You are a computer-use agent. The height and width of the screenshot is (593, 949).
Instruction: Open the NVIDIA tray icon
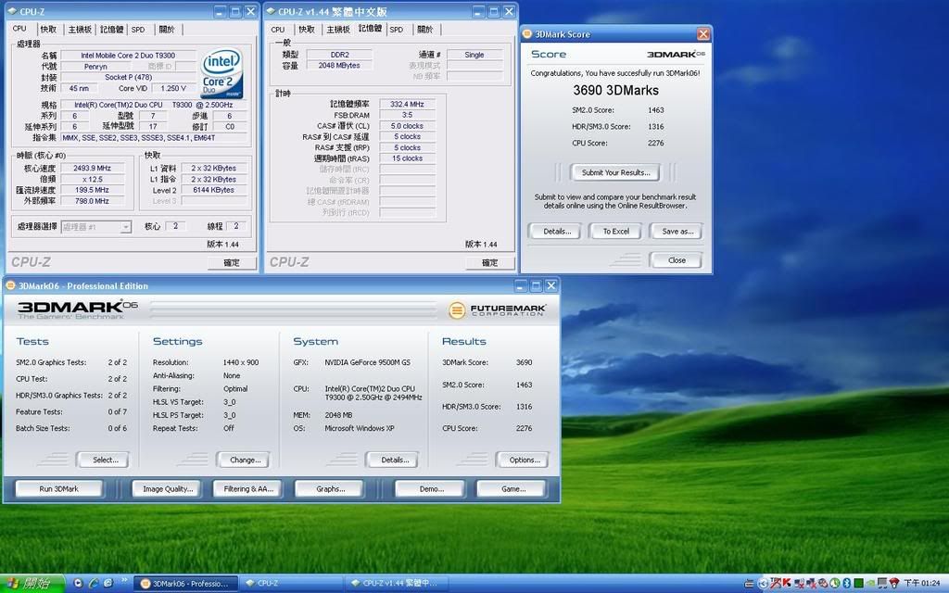click(x=870, y=584)
